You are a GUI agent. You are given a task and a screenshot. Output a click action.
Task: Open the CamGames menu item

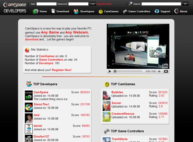(x=111, y=11)
